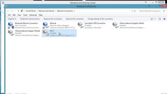The height and width of the screenshot is (94, 167).
Task: Expand chevron after Control Panel breadcrumb
Action: [37, 11]
